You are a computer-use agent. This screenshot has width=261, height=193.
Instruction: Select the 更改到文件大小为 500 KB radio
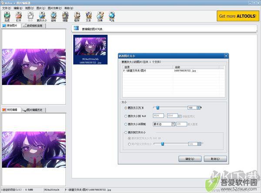point(129,139)
